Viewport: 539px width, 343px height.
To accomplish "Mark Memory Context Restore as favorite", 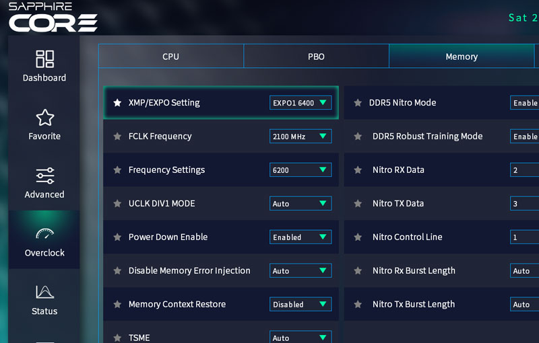I will pyautogui.click(x=117, y=305).
